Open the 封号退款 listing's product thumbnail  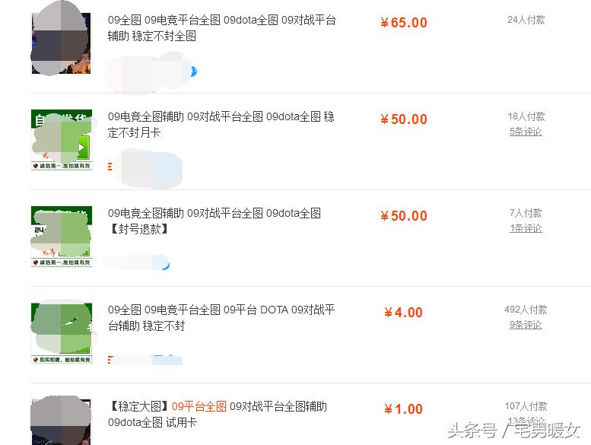click(62, 237)
